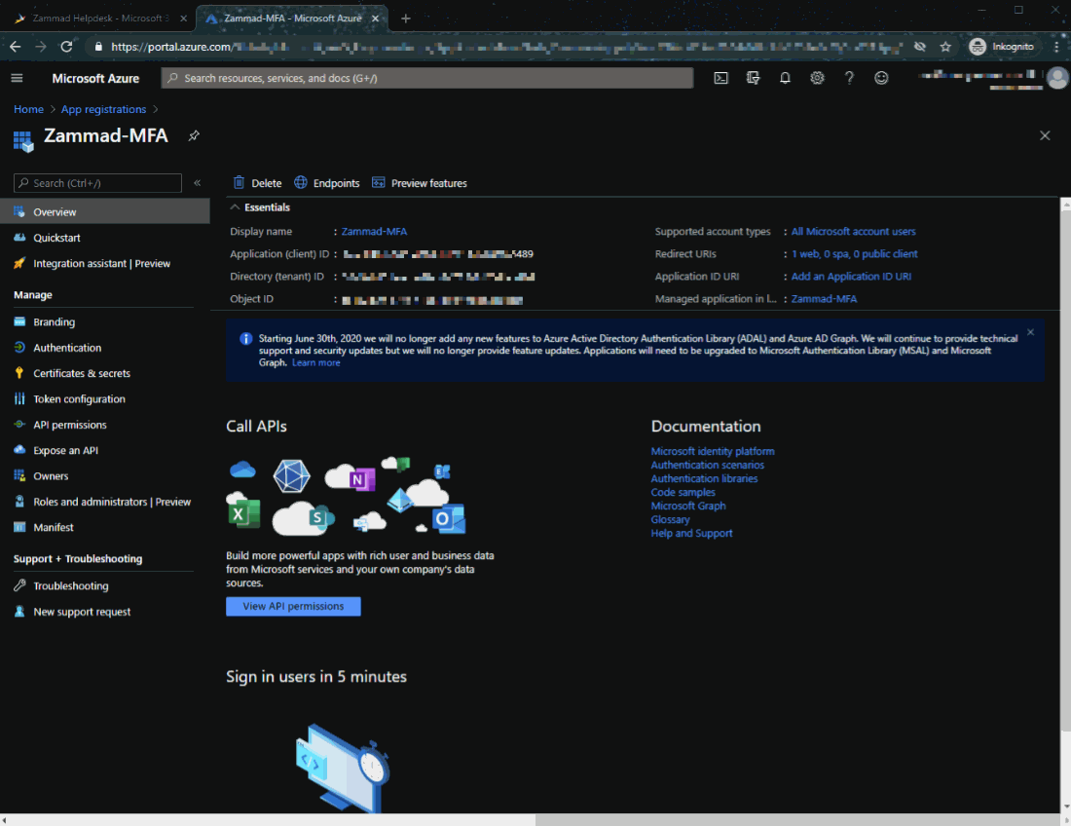Image resolution: width=1071 pixels, height=826 pixels.
Task: Open redirect URIs link
Action: click(855, 253)
